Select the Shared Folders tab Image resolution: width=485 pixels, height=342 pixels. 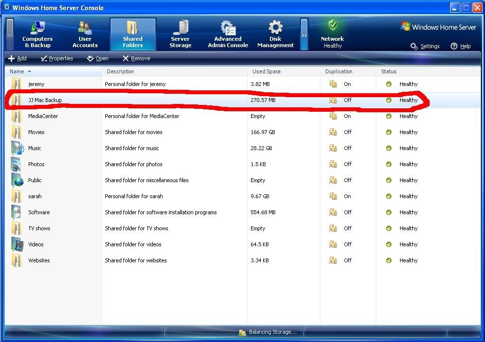coord(133,34)
